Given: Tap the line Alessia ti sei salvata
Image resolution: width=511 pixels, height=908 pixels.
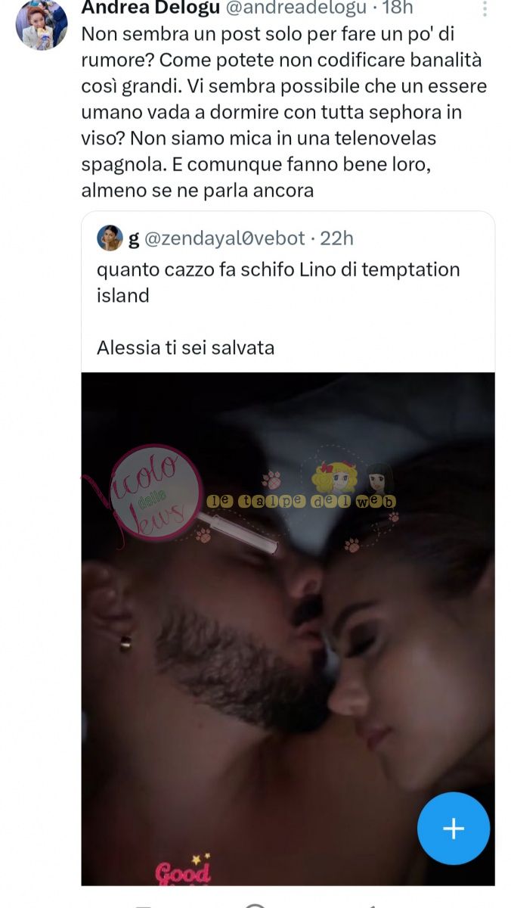Looking at the screenshot, I should (x=185, y=348).
